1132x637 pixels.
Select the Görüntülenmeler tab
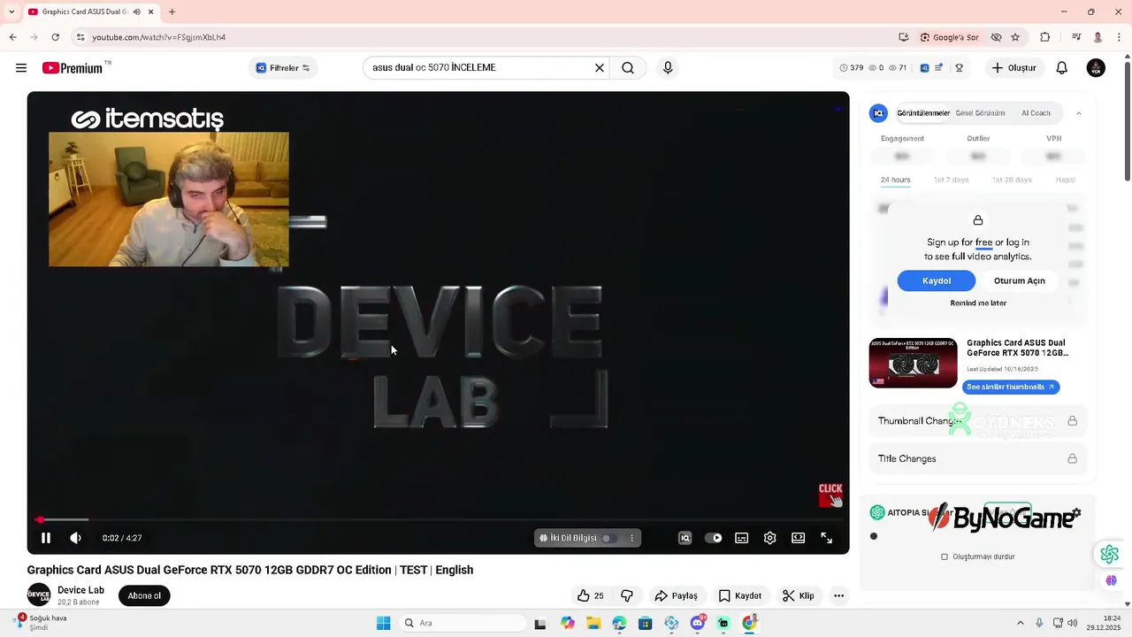[923, 113]
